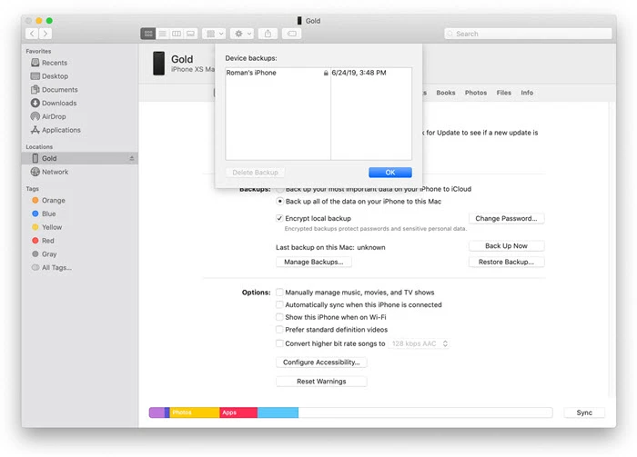
Task: Click the Delete Backup button
Action: pyautogui.click(x=255, y=173)
